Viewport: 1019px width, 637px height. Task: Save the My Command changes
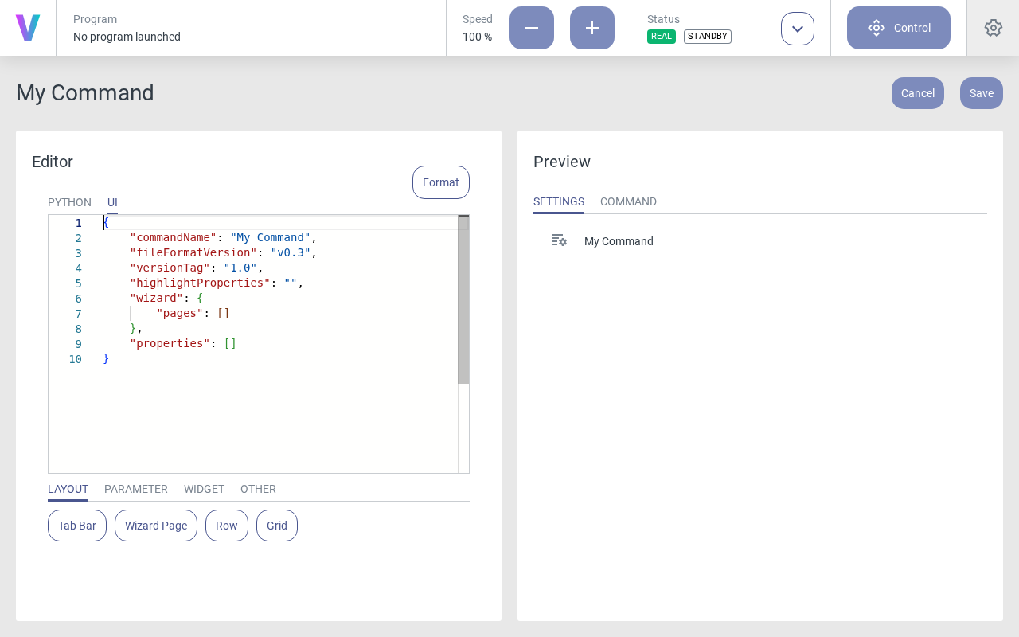point(982,93)
